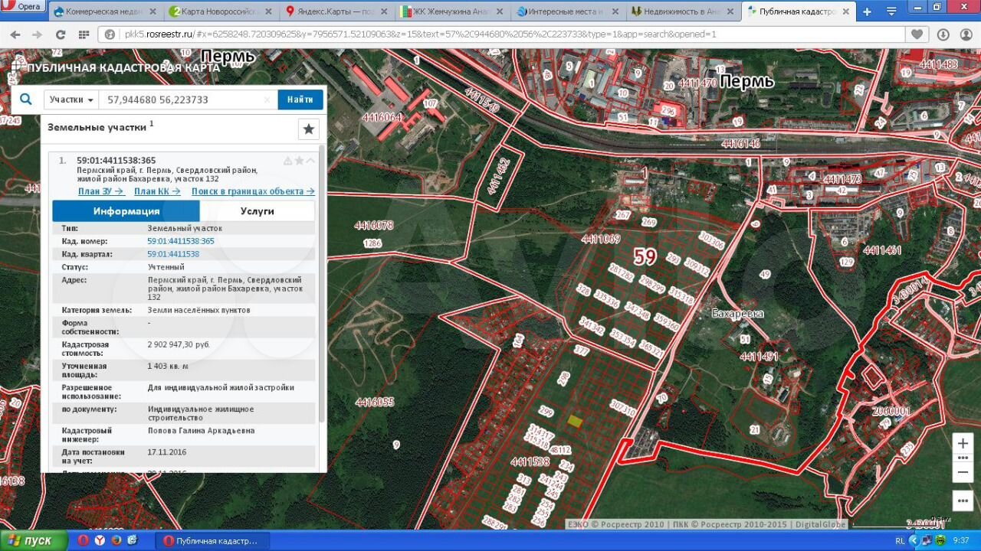Image resolution: width=981 pixels, height=551 pixels.
Task: Zoom out the map with minus
Action: (x=963, y=472)
